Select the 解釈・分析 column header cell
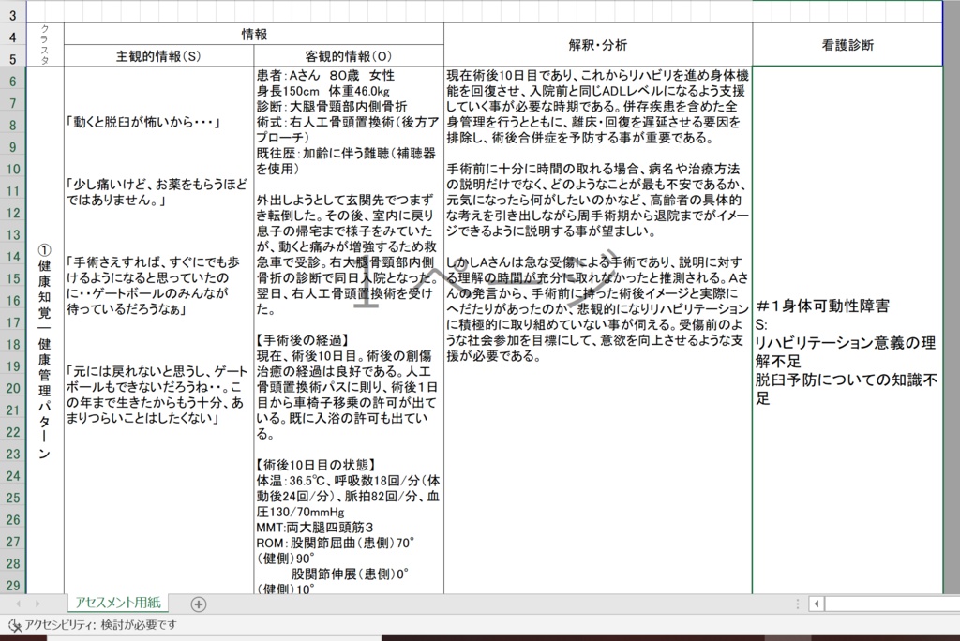The image size is (960, 641). (x=597, y=42)
